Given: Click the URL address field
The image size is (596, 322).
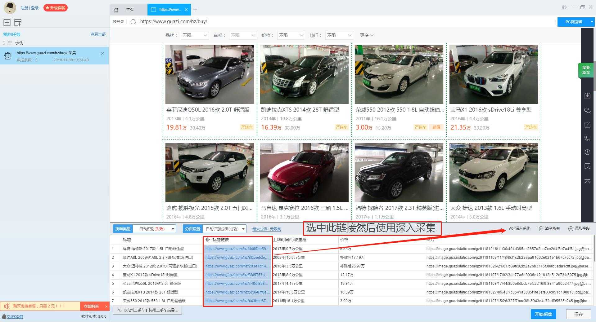Looking at the screenshot, I should 346,22.
